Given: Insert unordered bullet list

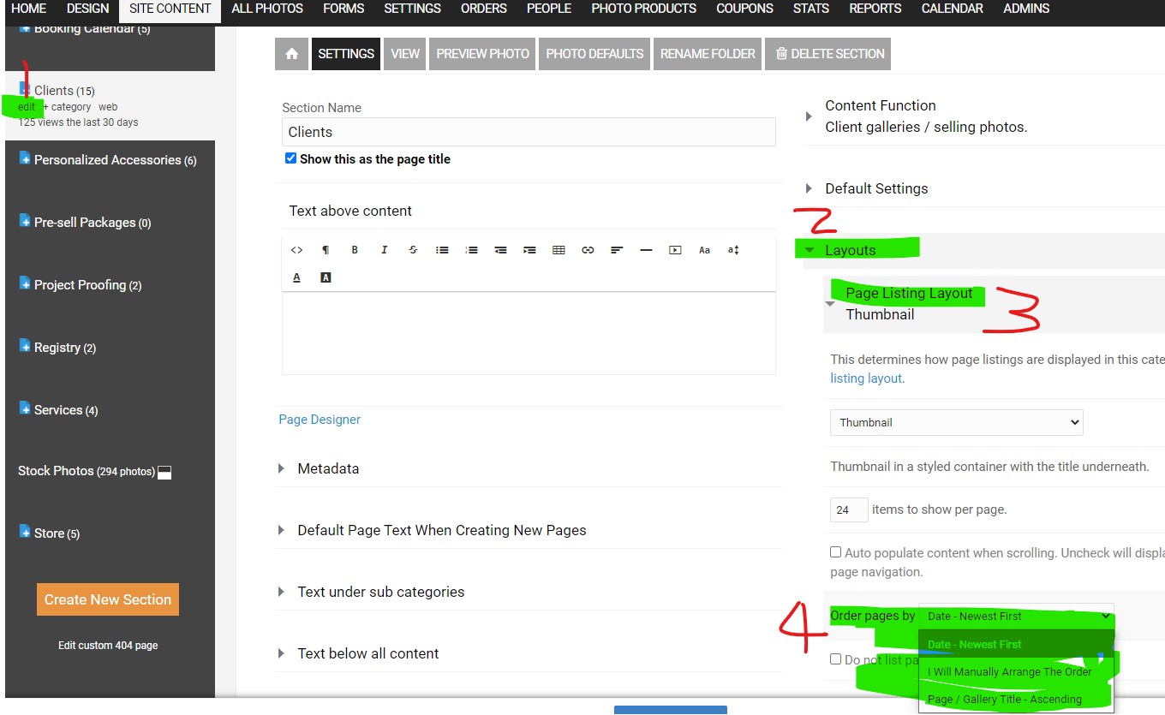Looking at the screenshot, I should [x=442, y=250].
